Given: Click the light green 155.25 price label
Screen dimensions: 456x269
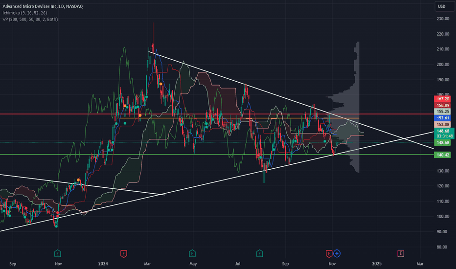Looking at the screenshot, I should 442,112.
